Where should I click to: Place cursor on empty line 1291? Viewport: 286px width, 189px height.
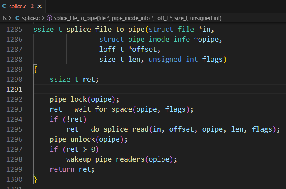click(159, 90)
